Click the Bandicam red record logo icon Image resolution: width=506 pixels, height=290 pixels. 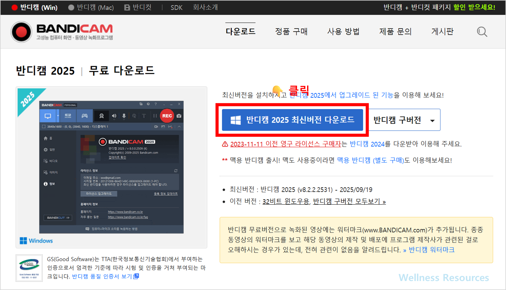(21, 32)
